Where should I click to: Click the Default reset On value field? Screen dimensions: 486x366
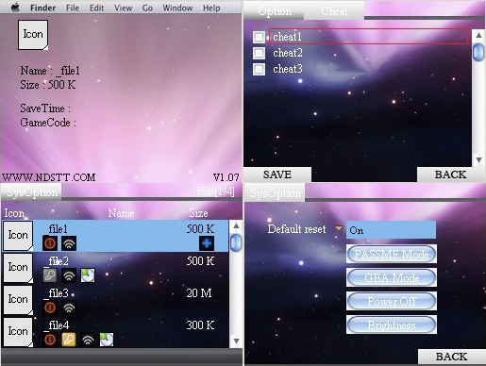click(x=391, y=230)
